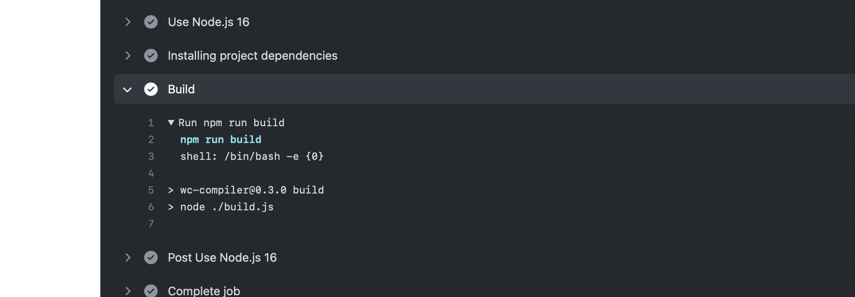This screenshot has width=855, height=297.
Task: Expand the Use Node.js 16 step
Action: [x=128, y=22]
